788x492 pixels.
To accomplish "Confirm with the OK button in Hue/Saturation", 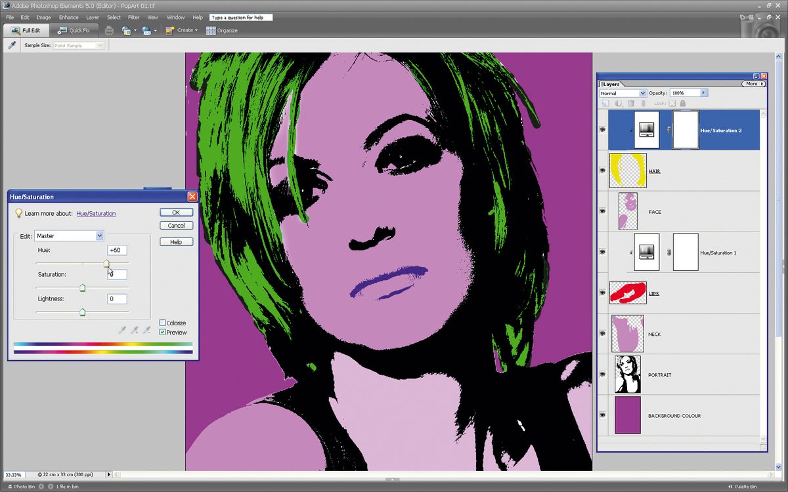I will pyautogui.click(x=176, y=212).
